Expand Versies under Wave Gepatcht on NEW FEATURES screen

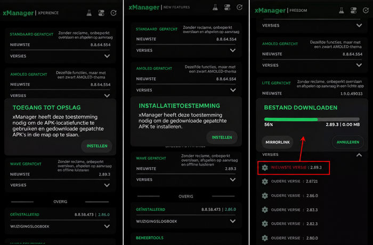click(x=233, y=180)
